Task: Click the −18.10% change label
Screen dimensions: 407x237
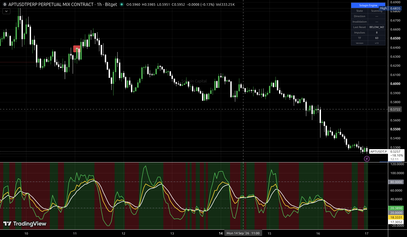Action: pyautogui.click(x=396, y=155)
